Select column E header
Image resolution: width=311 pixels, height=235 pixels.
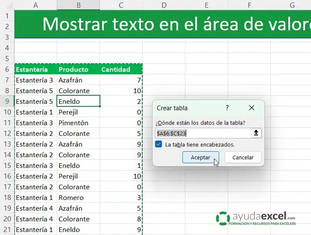pos(206,5)
